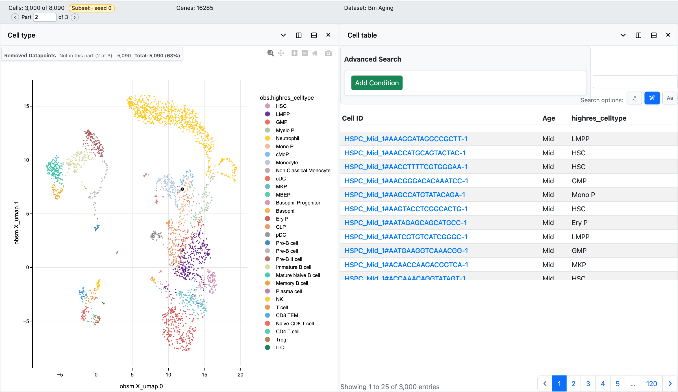Click Add Condition button

click(377, 83)
